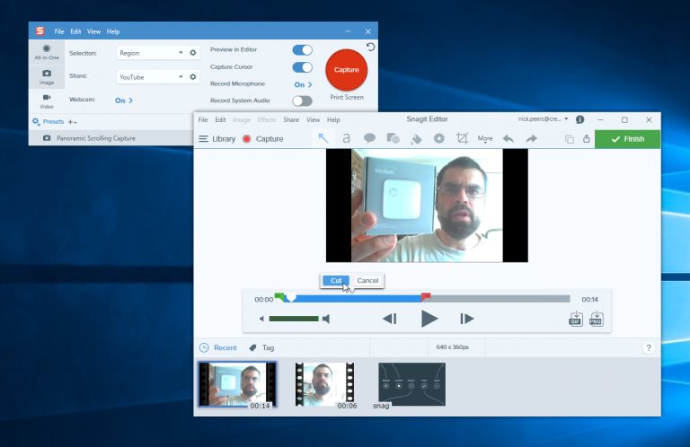The image size is (690, 447).
Task: Expand the More tools dropdown
Action: (485, 138)
